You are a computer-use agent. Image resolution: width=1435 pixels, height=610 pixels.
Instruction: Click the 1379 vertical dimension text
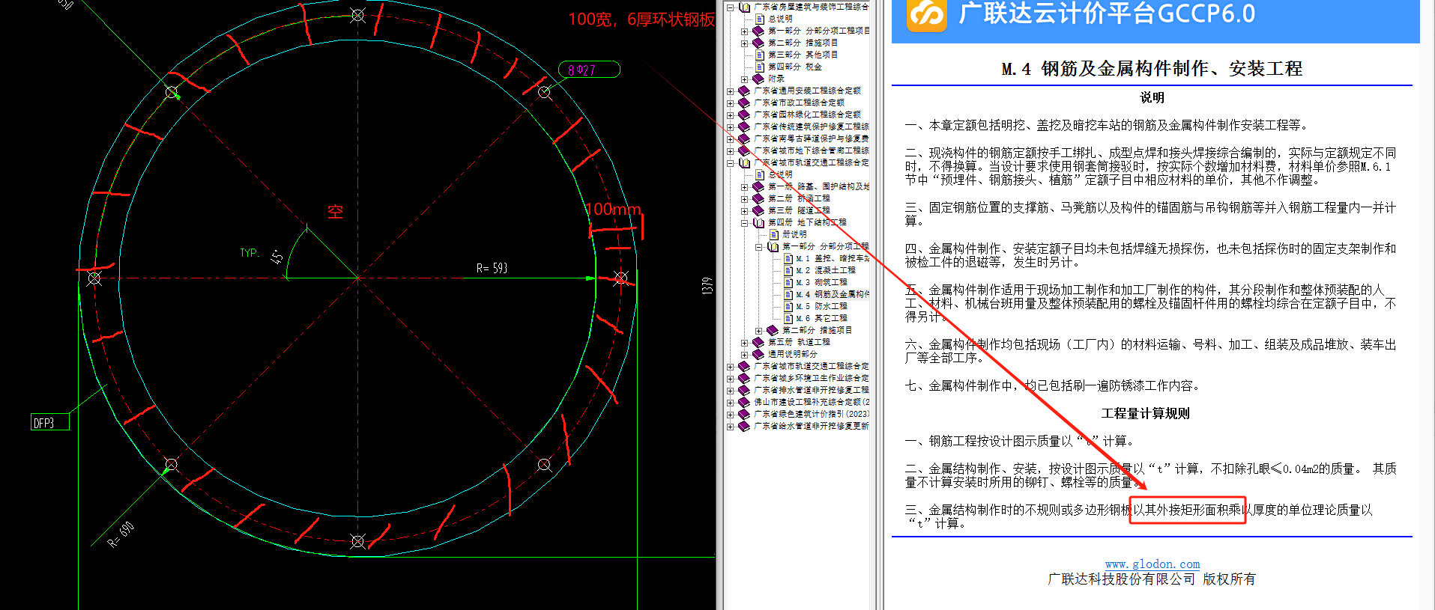(707, 286)
